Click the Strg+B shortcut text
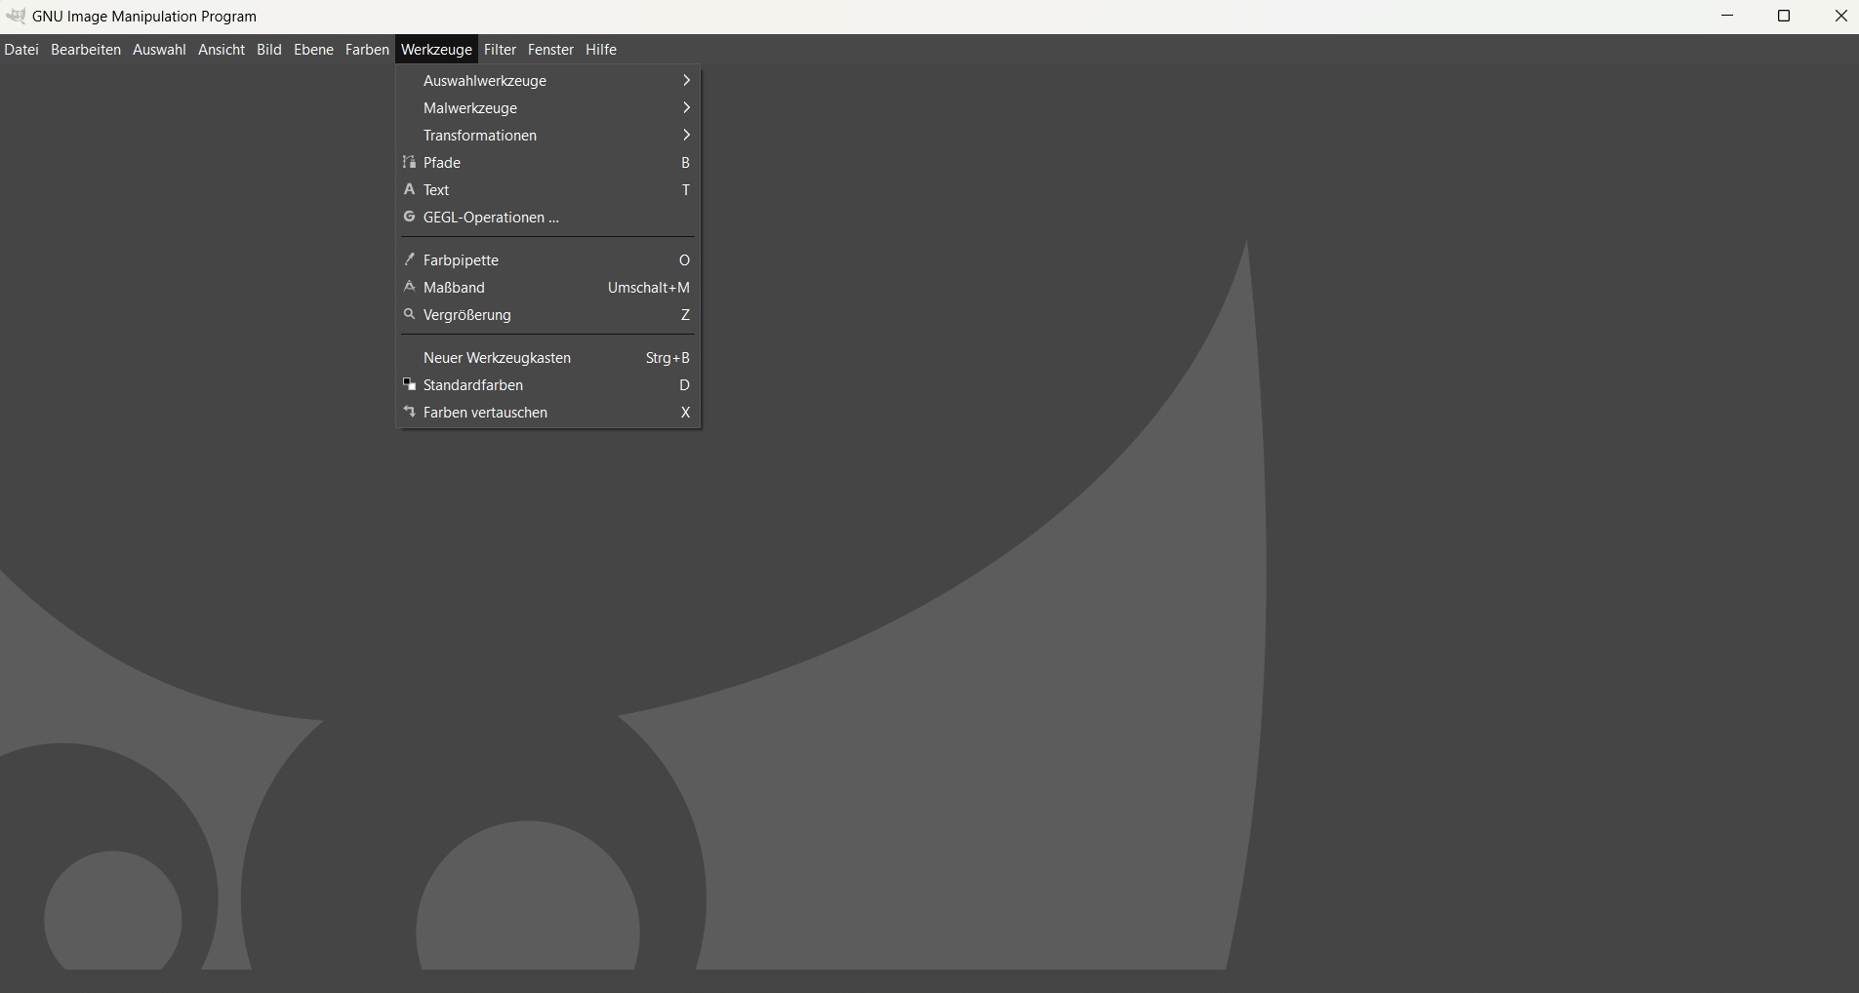1859x993 pixels. [667, 358]
